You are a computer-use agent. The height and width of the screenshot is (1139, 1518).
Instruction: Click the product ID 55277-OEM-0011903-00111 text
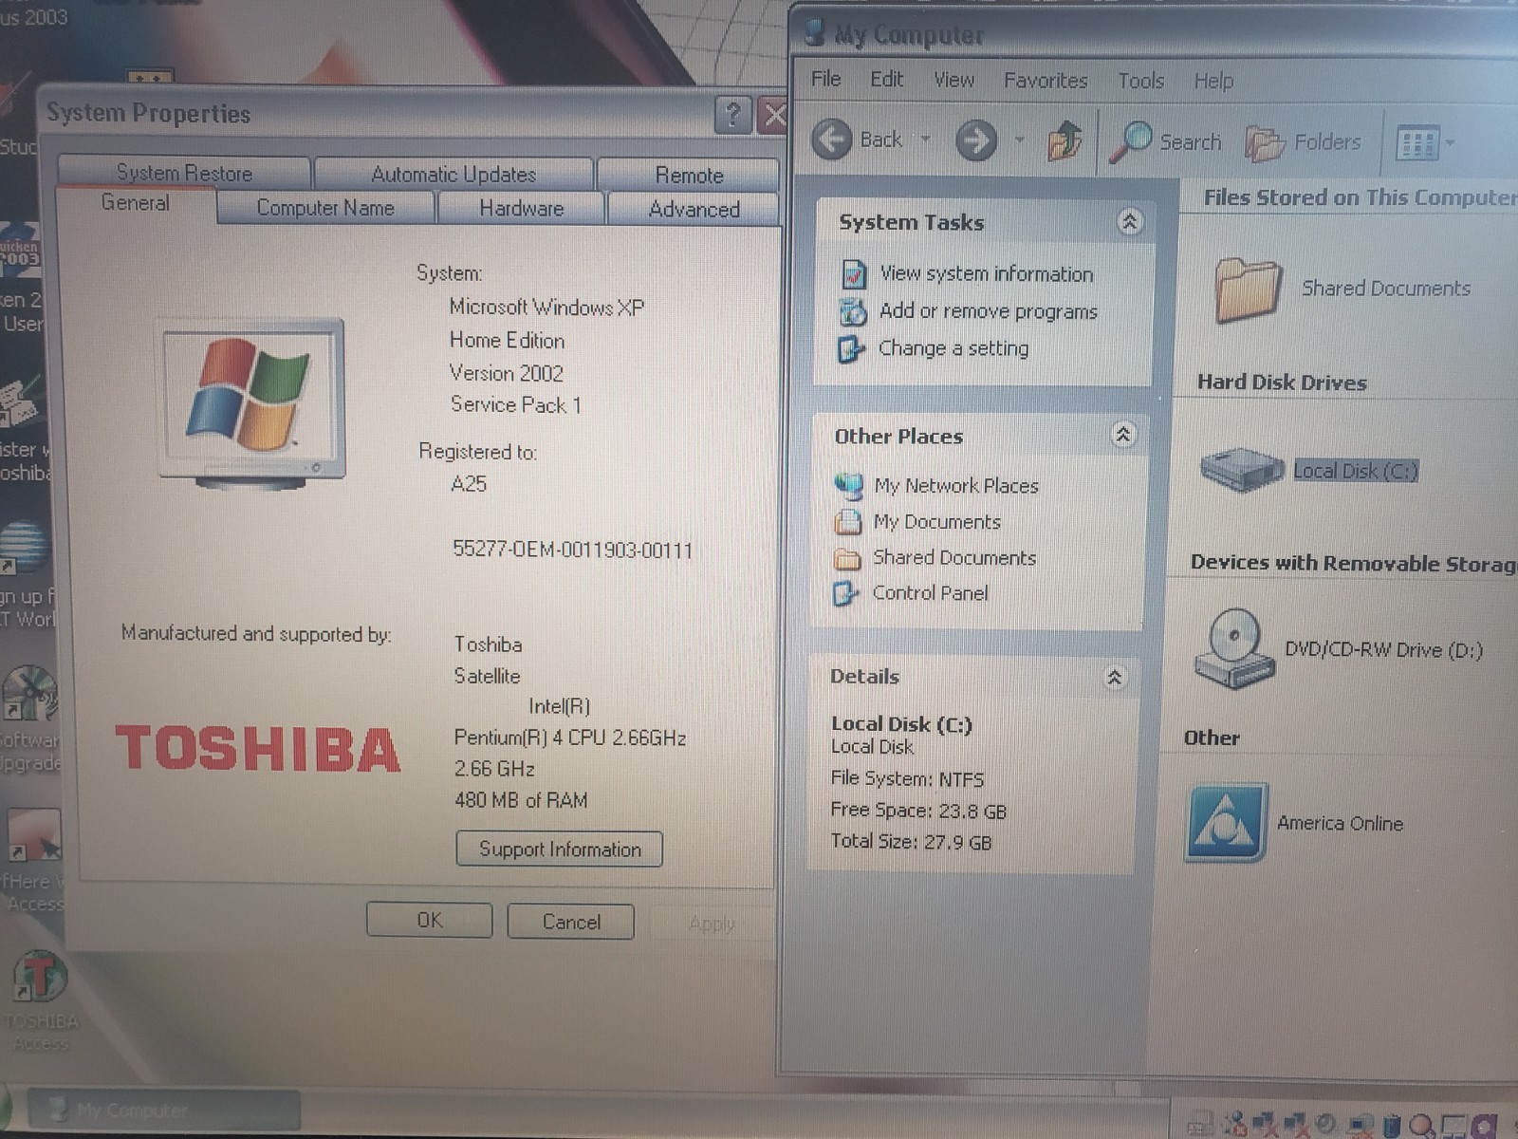click(572, 551)
